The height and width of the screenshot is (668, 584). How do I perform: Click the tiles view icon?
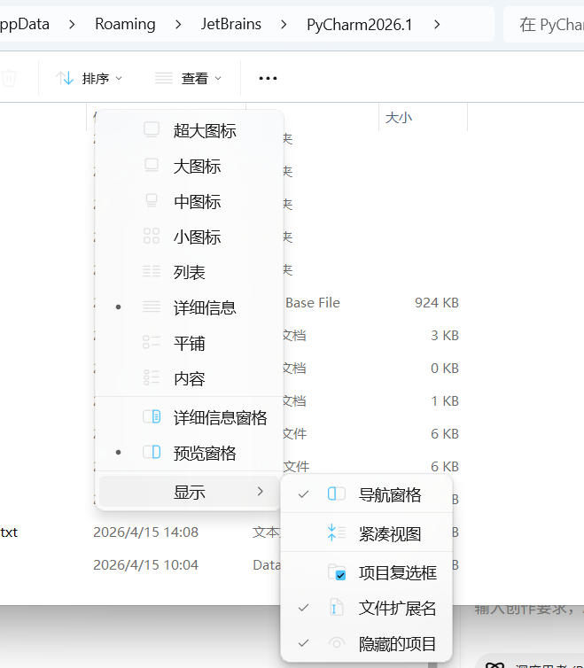click(x=152, y=342)
